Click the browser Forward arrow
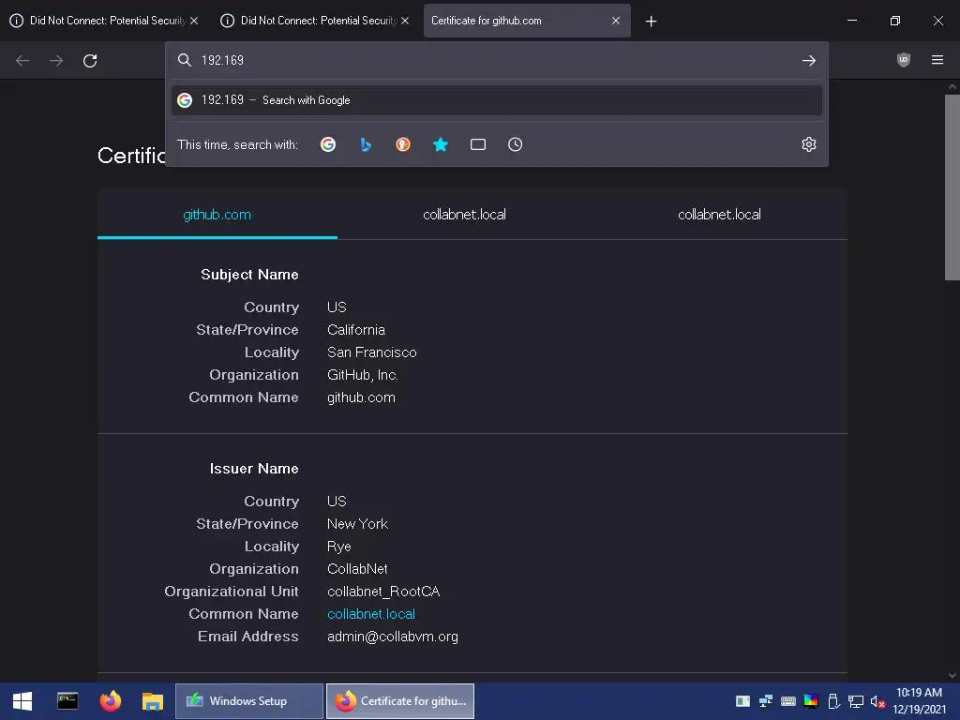Viewport: 960px width, 720px height. (55, 61)
